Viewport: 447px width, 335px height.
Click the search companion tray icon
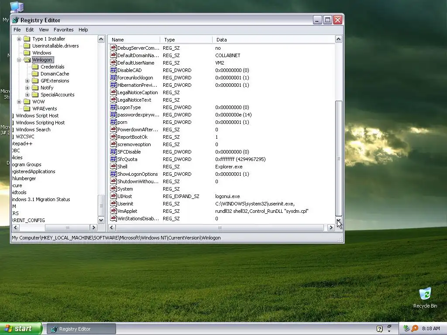[415, 328]
